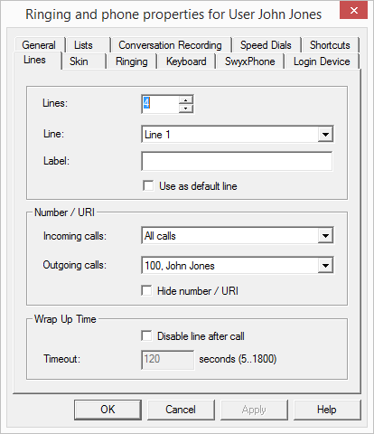Open the Conversation Recording tab
Viewport: 374px width, 434px height.
(170, 45)
